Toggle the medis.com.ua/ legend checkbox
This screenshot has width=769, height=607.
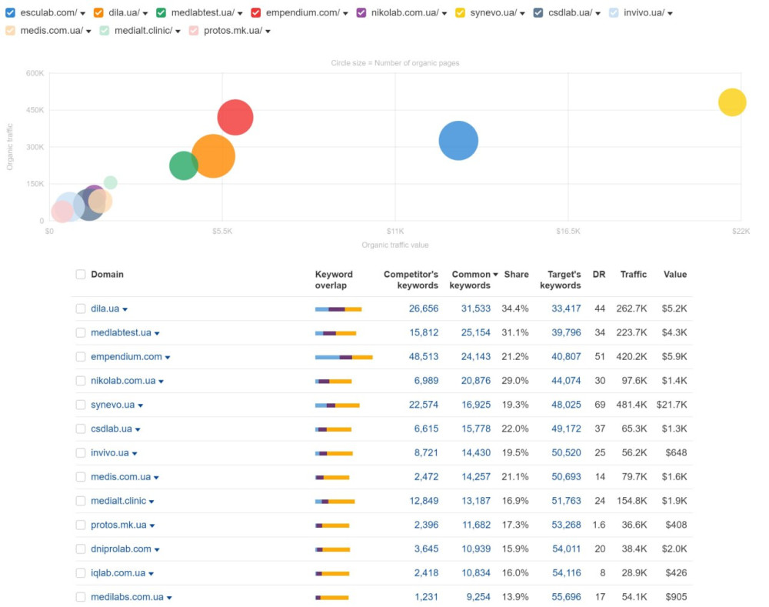point(10,31)
